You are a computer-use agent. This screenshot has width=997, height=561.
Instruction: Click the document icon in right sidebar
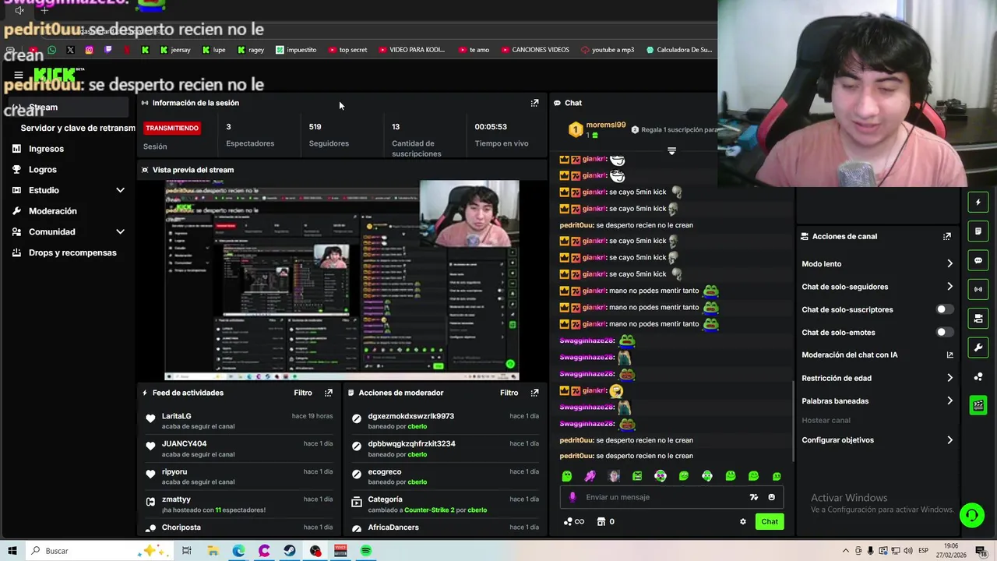978,231
